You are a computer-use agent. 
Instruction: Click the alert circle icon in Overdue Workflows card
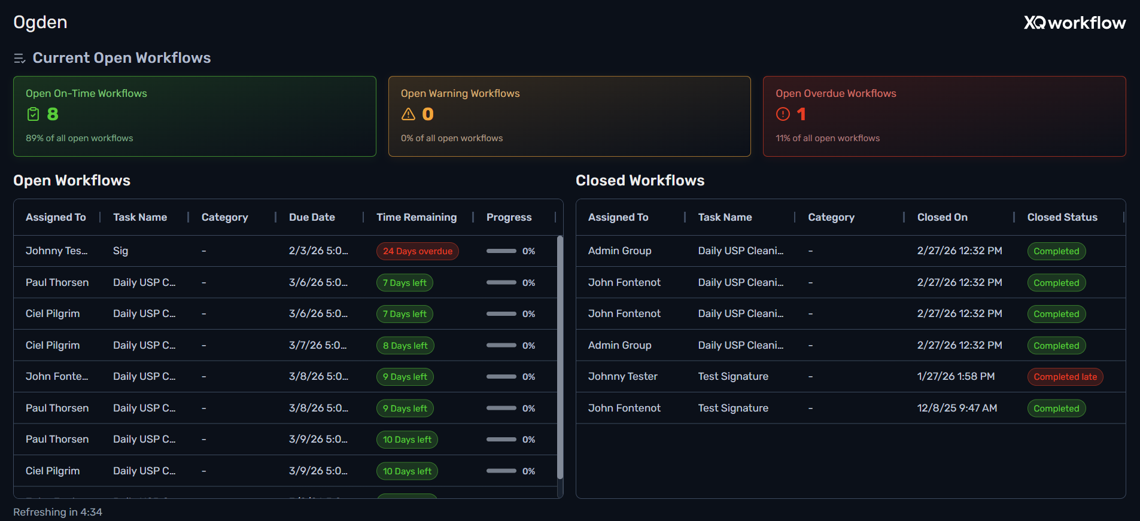pyautogui.click(x=783, y=114)
